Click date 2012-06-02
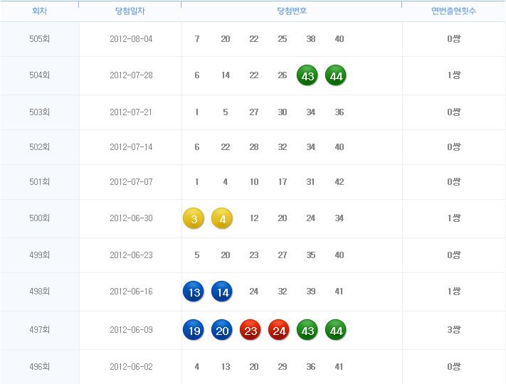506x384 pixels. click(x=131, y=367)
